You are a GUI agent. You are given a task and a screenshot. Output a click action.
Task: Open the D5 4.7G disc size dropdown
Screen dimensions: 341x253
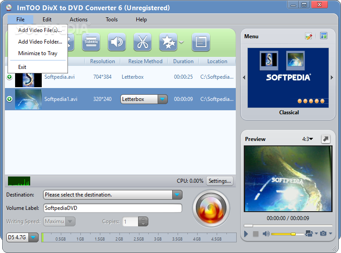(x=22, y=237)
